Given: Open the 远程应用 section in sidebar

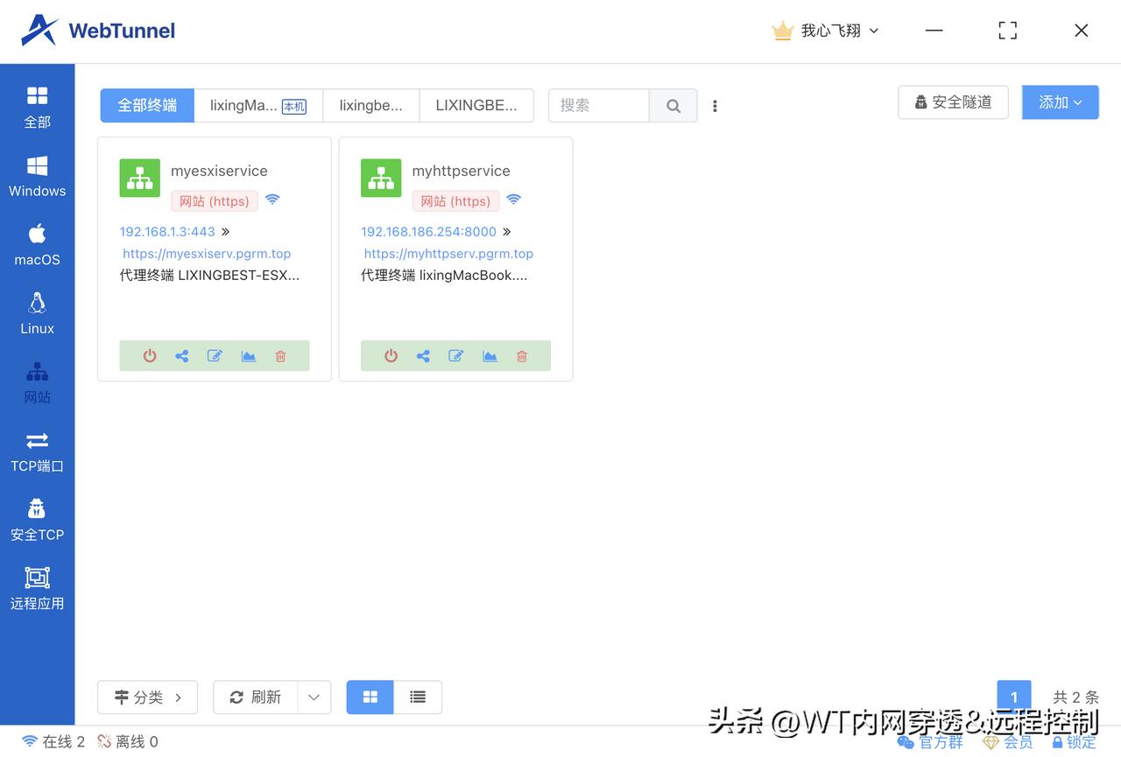Looking at the screenshot, I should [37, 589].
